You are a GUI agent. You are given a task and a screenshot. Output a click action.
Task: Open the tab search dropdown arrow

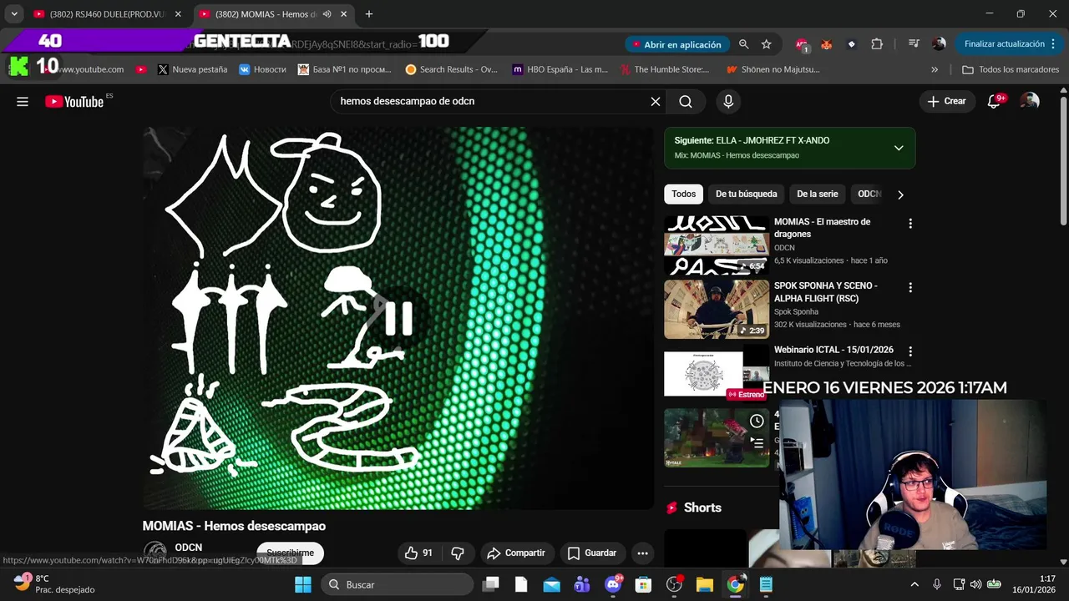point(14,14)
